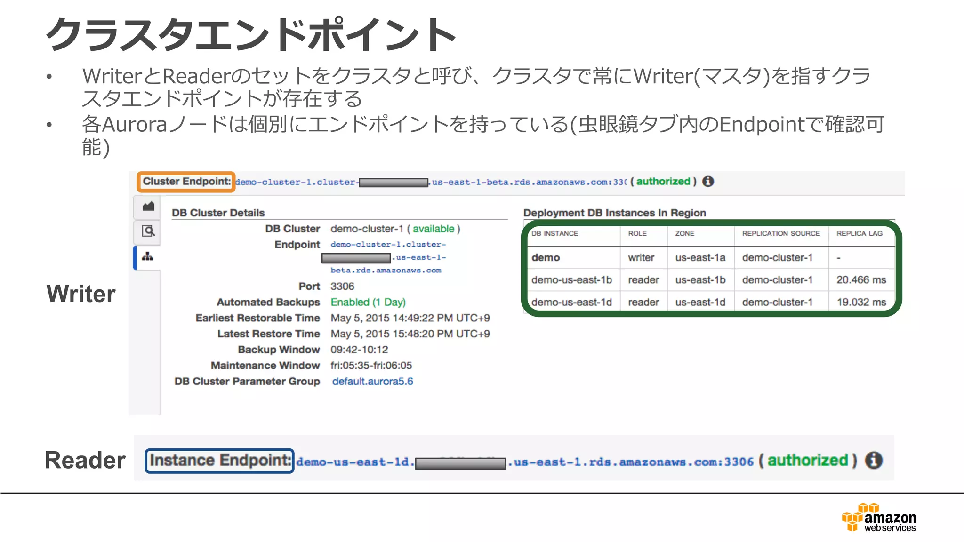
Task: Click the ZONE column header
Action: click(x=684, y=234)
